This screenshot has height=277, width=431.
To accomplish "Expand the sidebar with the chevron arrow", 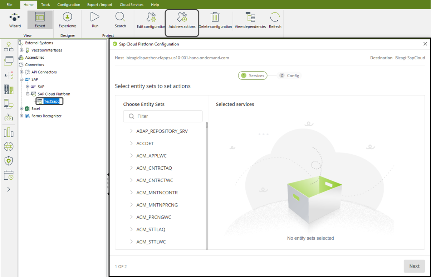I will click(x=9, y=189).
